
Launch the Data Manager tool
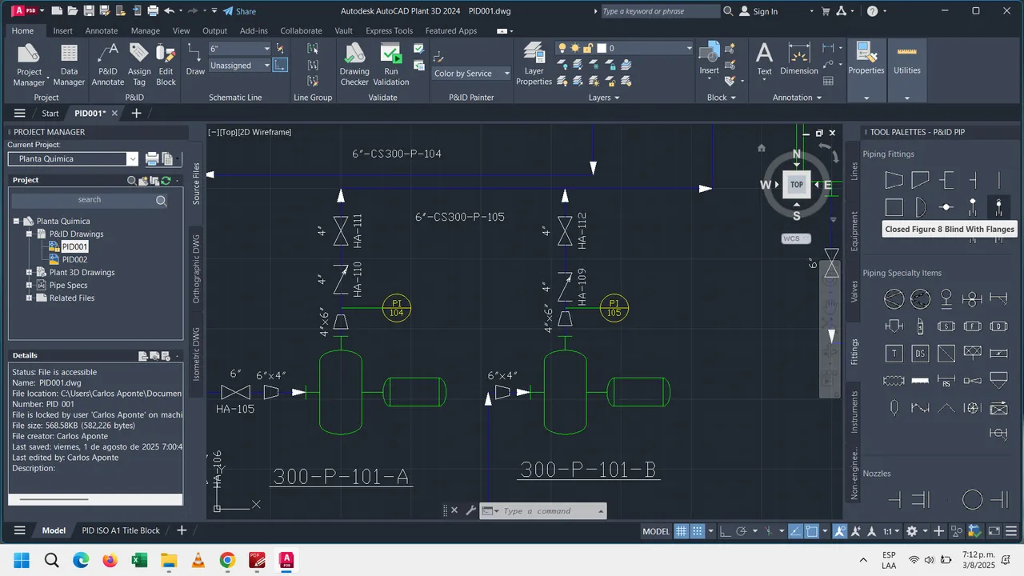(x=69, y=64)
